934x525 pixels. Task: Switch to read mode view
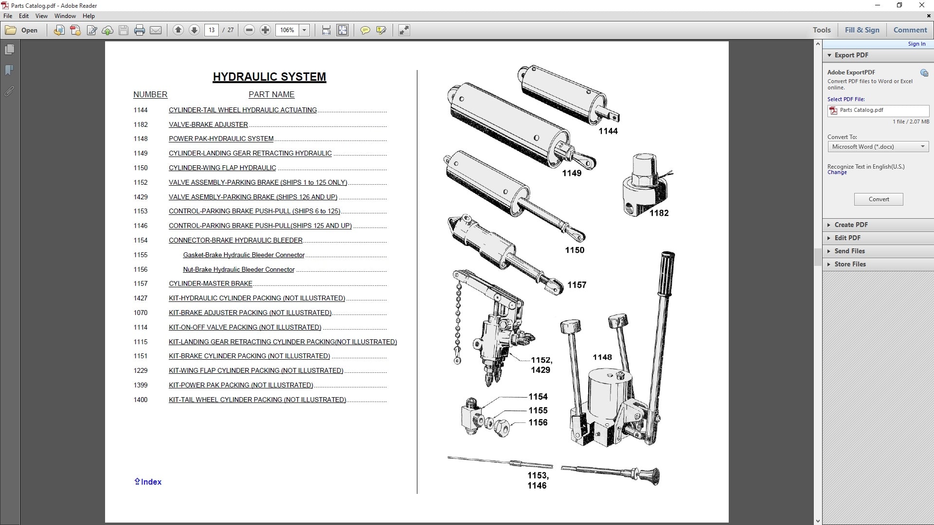(404, 30)
